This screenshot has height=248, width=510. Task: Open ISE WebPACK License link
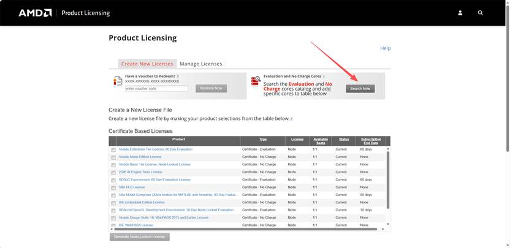(135, 225)
